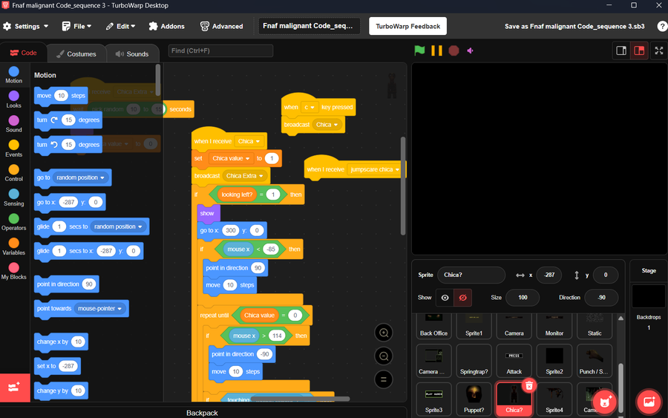Click the Find (Ctrl+F) search box

click(x=220, y=50)
